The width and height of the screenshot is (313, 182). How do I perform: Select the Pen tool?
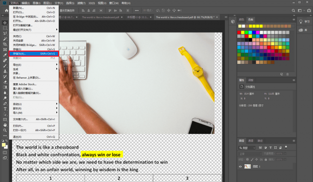click(x=5, y=103)
